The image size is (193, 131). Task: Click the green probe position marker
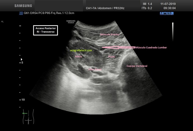(x=25, y=113)
